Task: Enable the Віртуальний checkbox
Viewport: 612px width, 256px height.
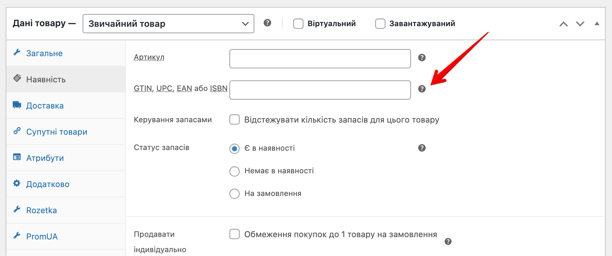Action: click(x=298, y=24)
